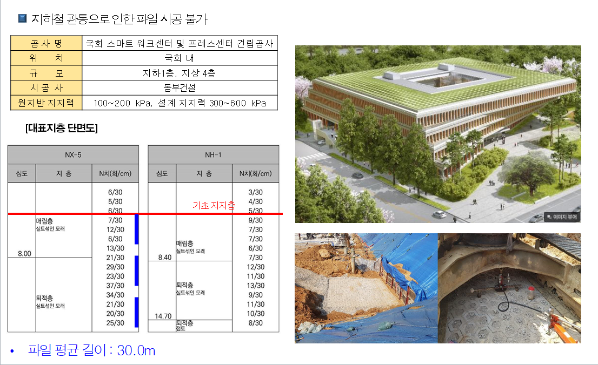Select the slide title 지하철 관통으로 인한 파일 시공 불가
The width and height of the screenshot is (598, 365).
(119, 19)
